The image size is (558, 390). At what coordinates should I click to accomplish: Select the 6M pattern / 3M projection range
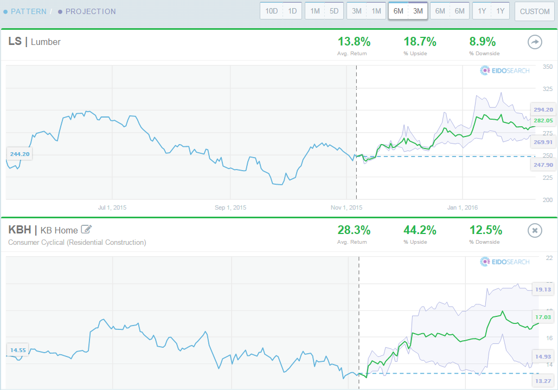(x=408, y=11)
